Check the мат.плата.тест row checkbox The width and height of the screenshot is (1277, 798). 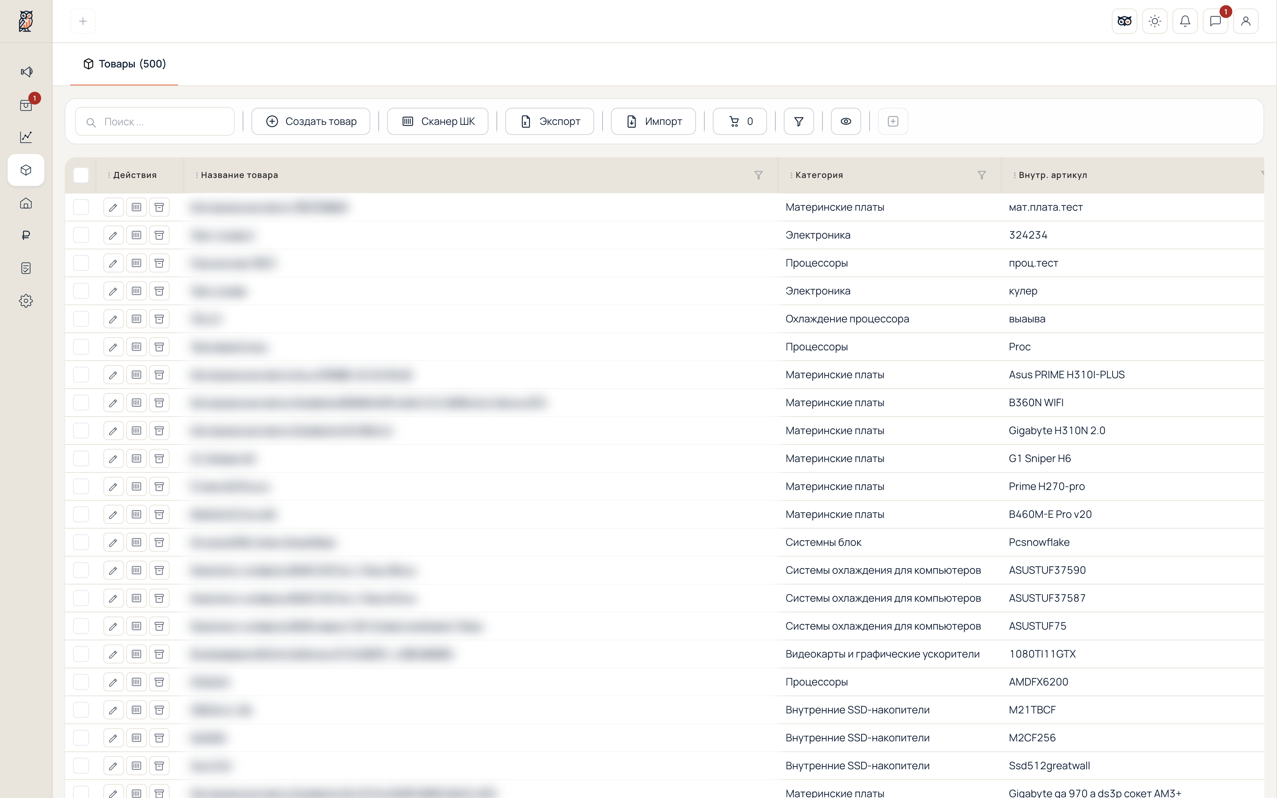coord(81,207)
